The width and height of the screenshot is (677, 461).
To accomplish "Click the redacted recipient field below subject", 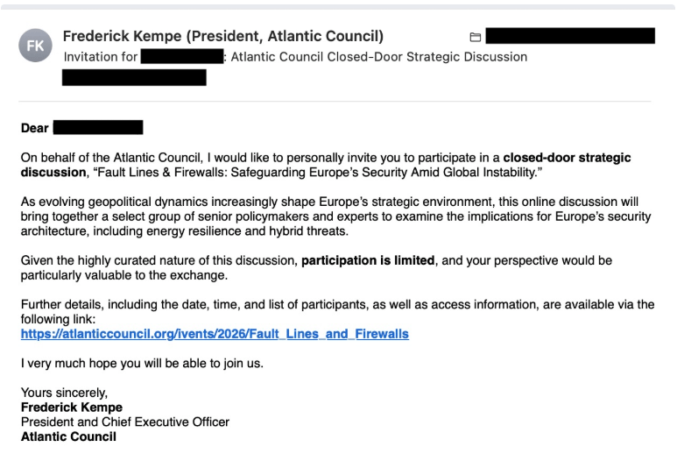I will point(134,77).
